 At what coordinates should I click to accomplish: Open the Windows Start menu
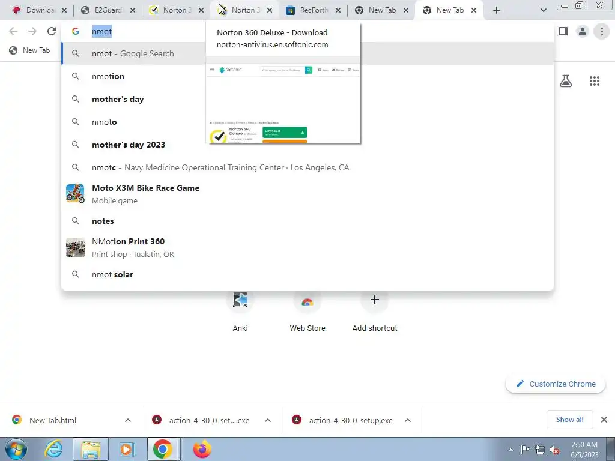16,449
